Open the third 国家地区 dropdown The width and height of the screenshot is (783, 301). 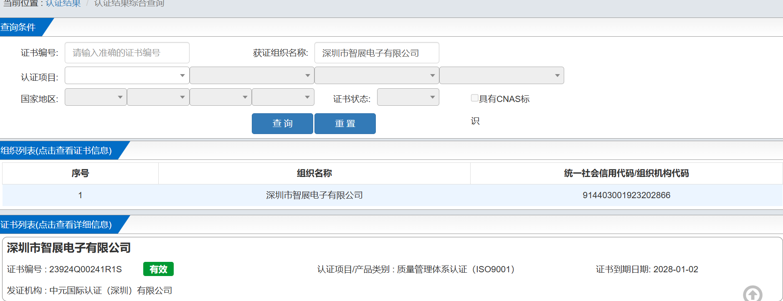220,97
